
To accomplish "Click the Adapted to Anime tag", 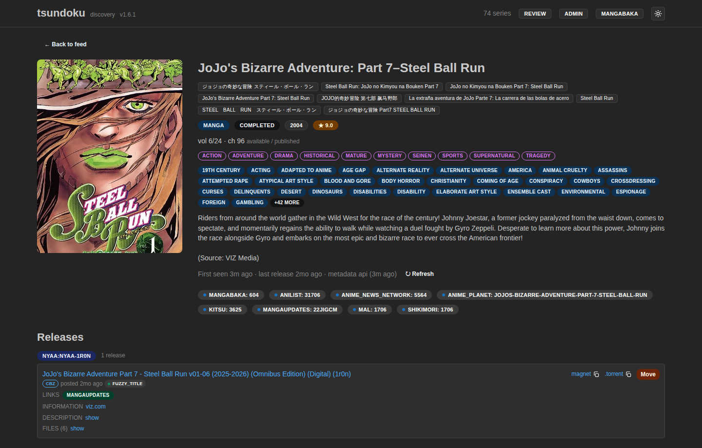I will click(x=306, y=171).
